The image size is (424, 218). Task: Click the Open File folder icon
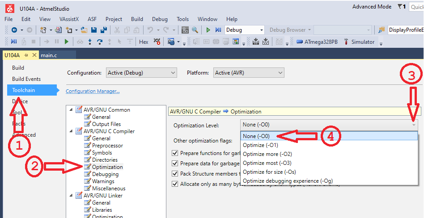click(x=84, y=30)
